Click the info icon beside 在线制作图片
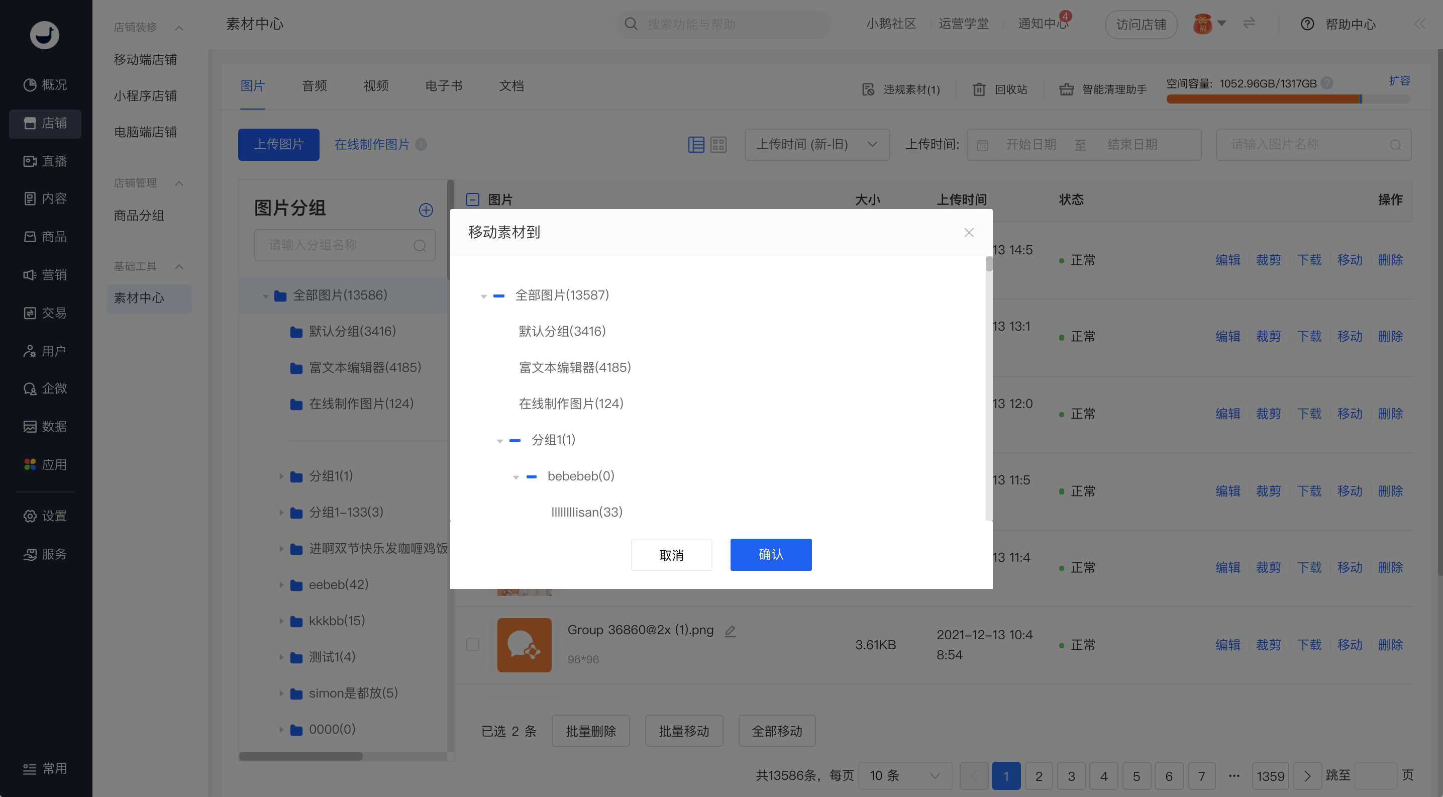The image size is (1443, 797). [421, 145]
